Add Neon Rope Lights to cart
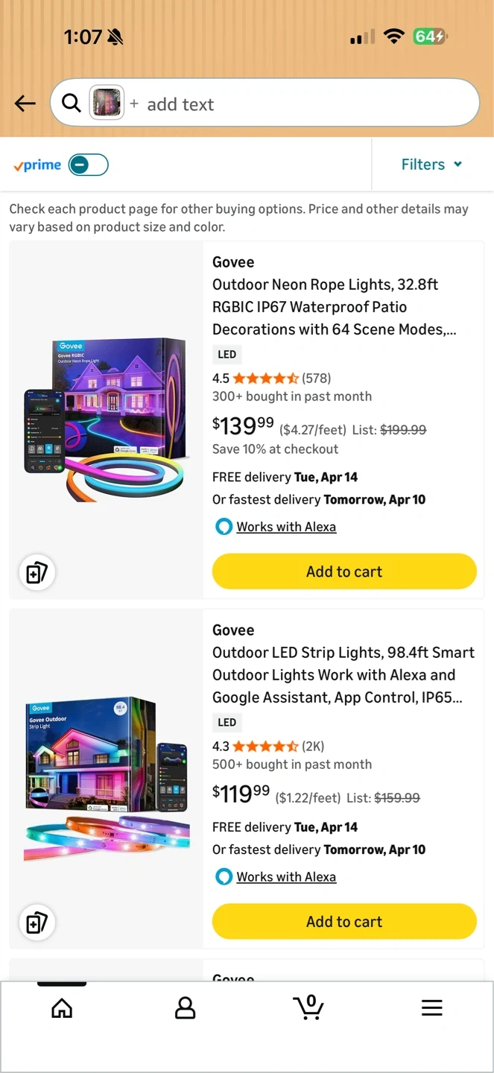 point(344,572)
